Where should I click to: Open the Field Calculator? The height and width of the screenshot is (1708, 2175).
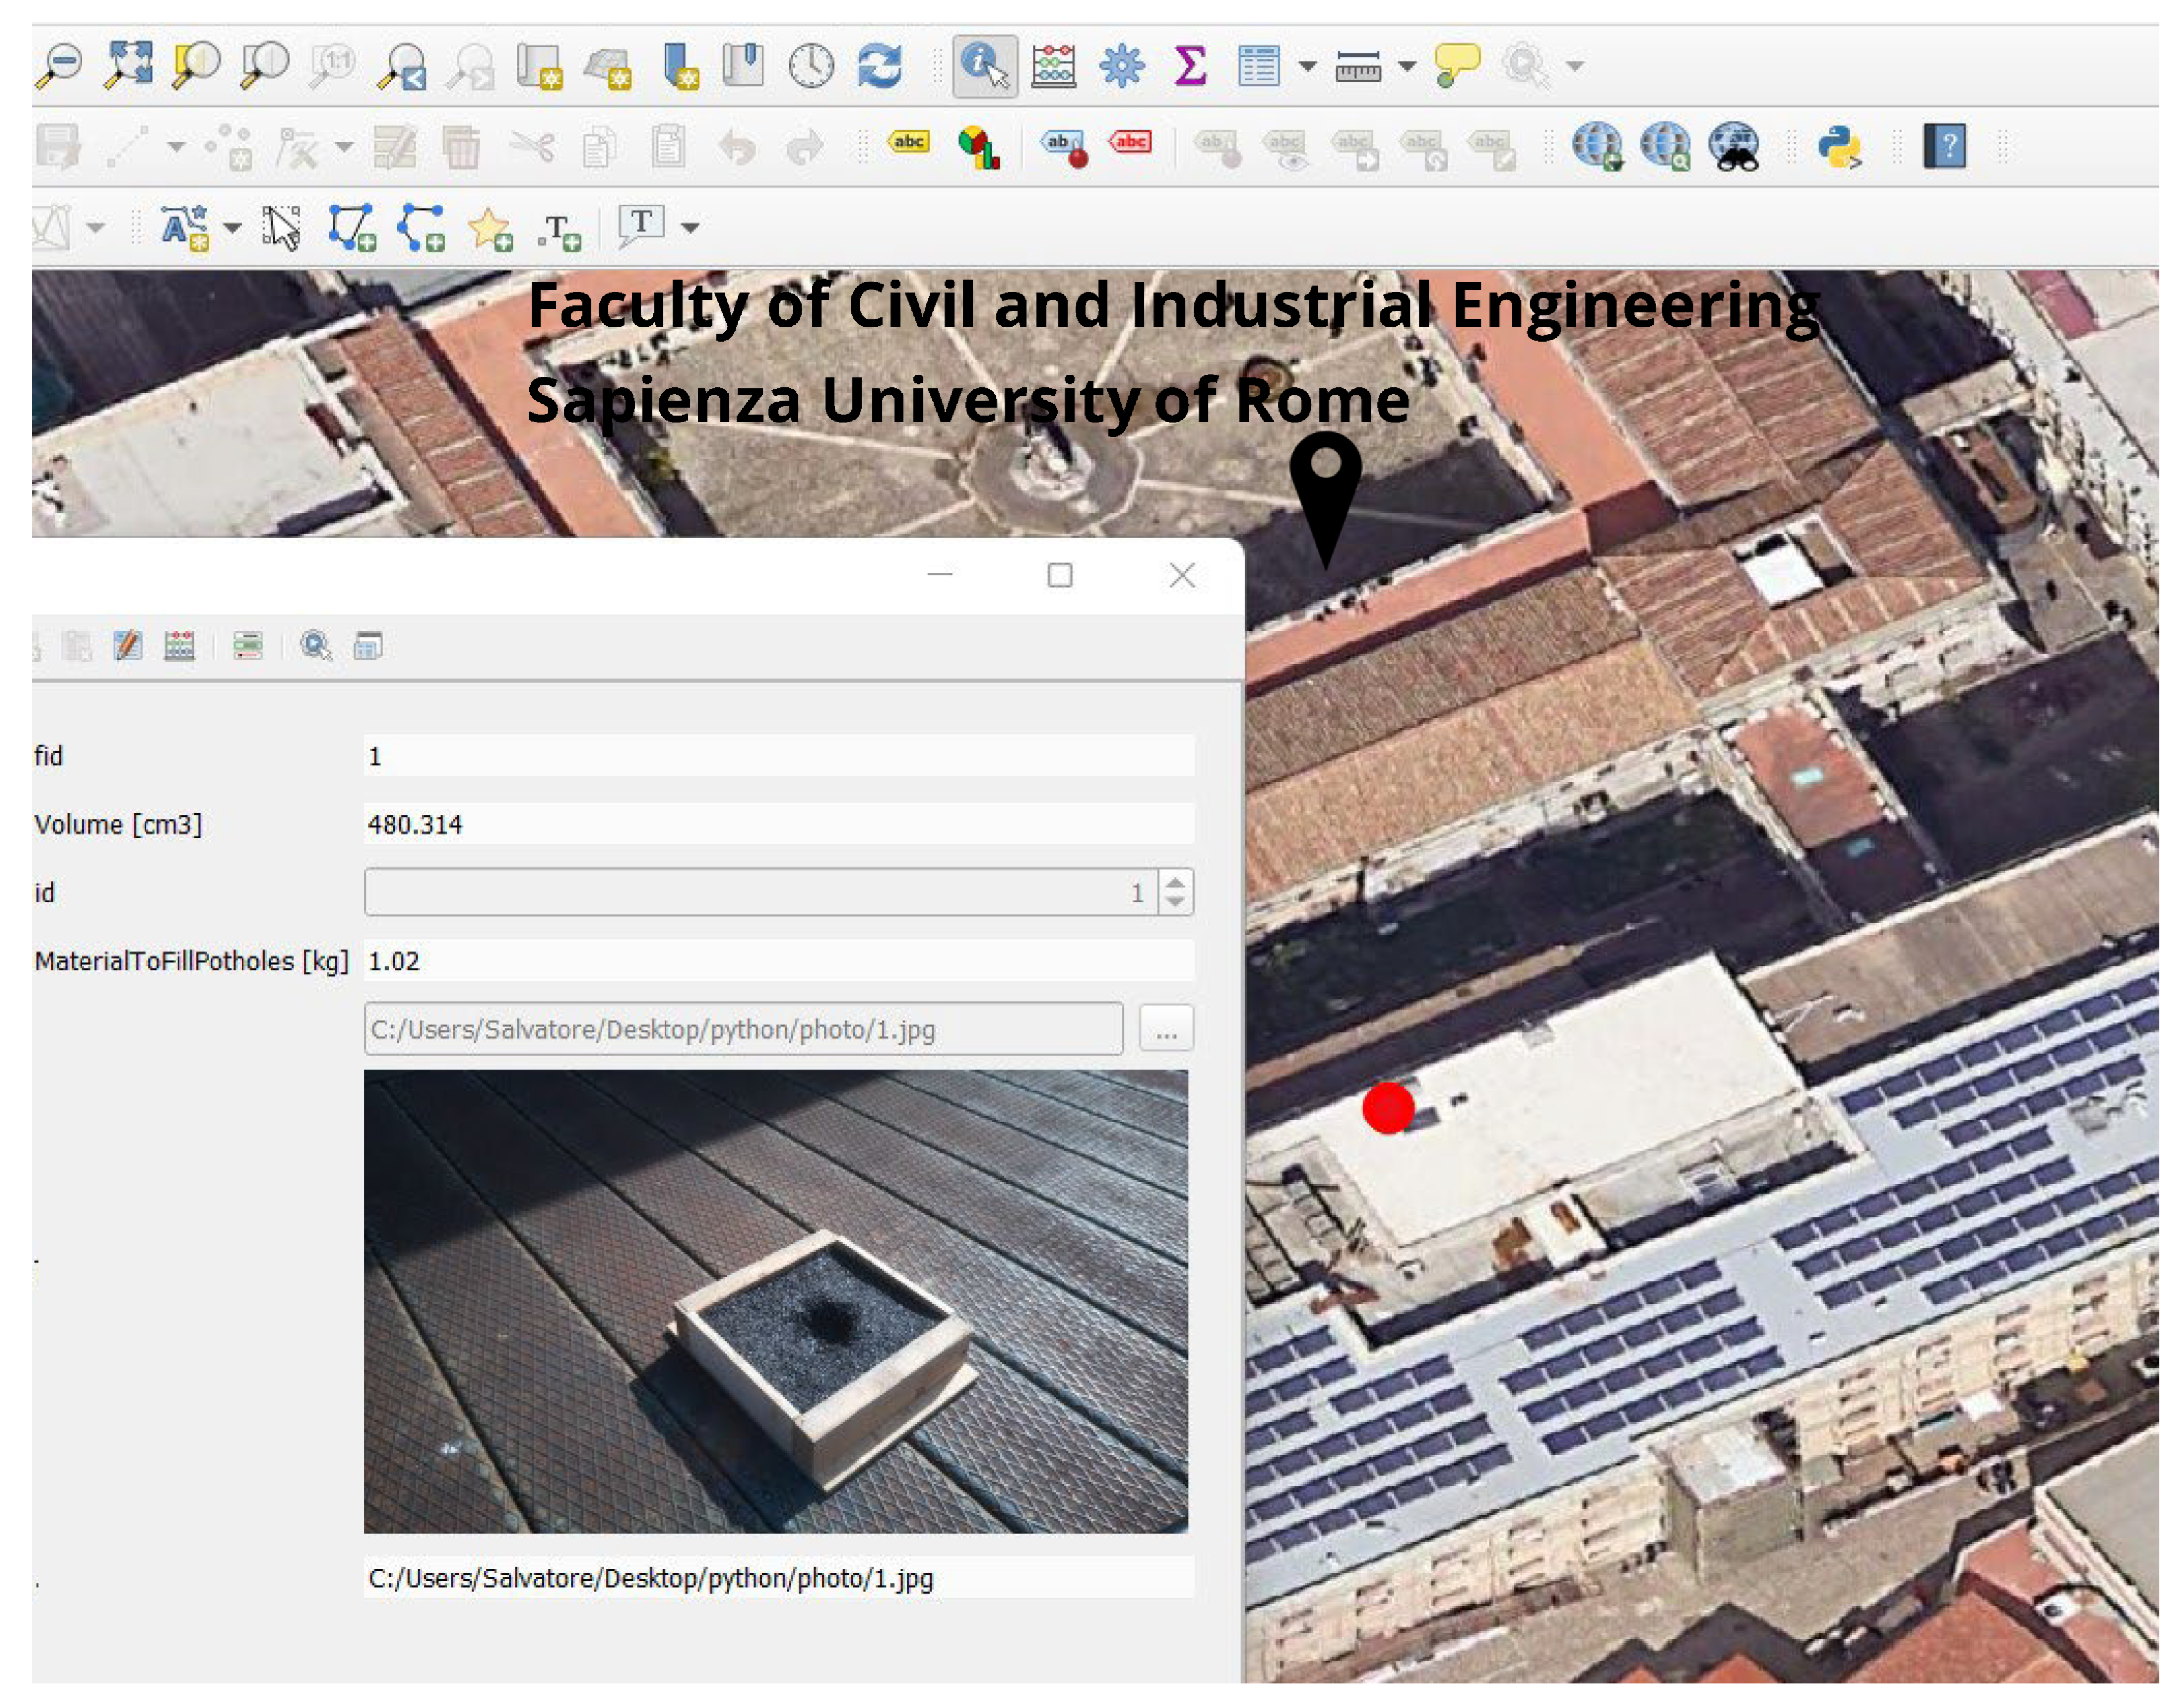click(x=1053, y=66)
